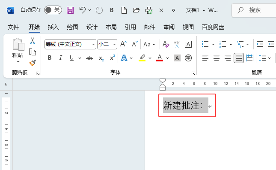Cut selection with scissors icon

pos(33,41)
